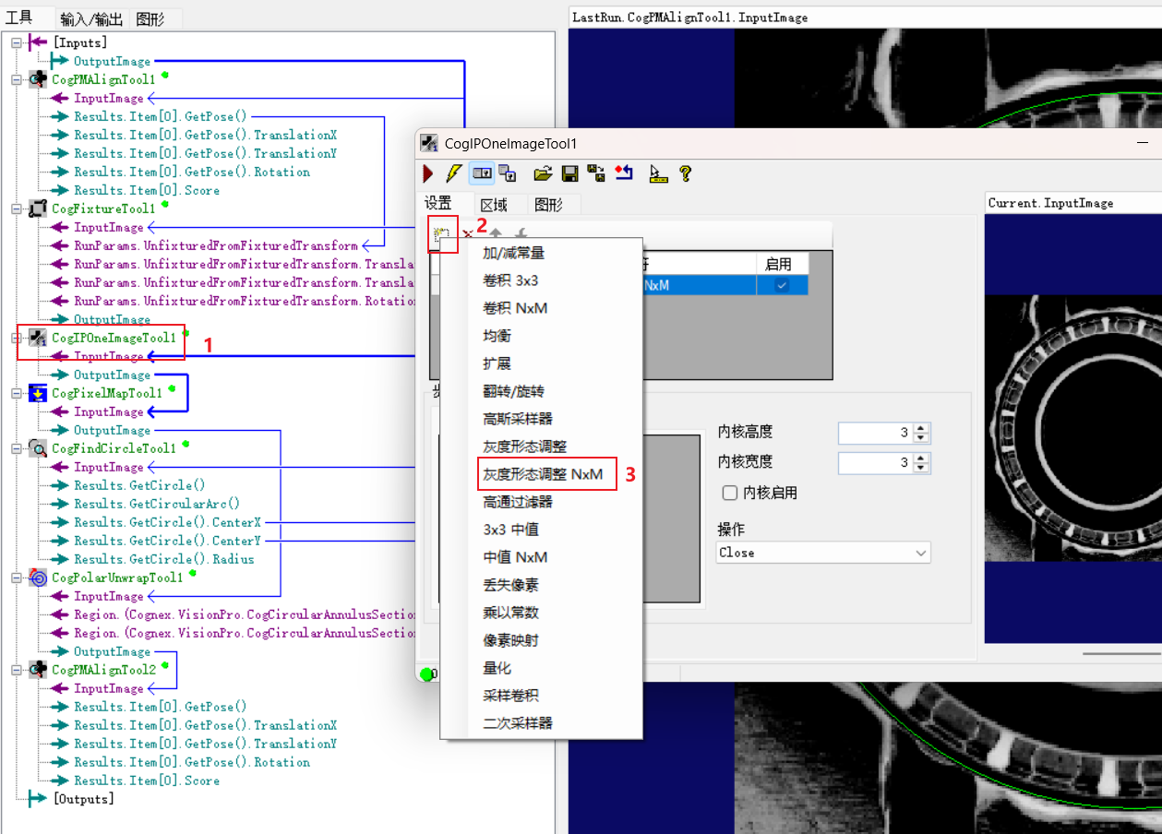Collapse the CogPolarUnwrapTool1 tree node
The height and width of the screenshot is (834, 1162).
tap(17, 578)
